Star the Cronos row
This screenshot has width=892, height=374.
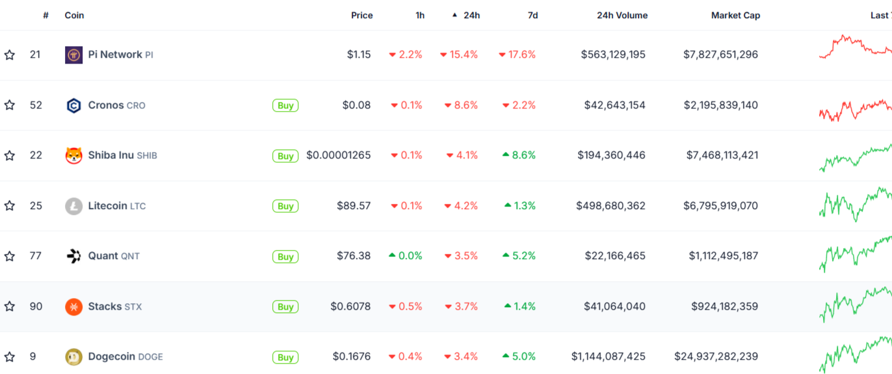tap(10, 105)
